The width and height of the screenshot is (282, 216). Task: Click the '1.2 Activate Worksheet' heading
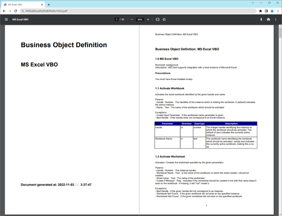click(170, 156)
